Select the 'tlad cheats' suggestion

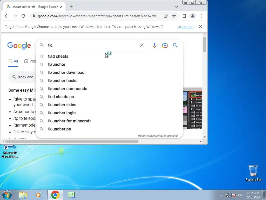coord(109,56)
